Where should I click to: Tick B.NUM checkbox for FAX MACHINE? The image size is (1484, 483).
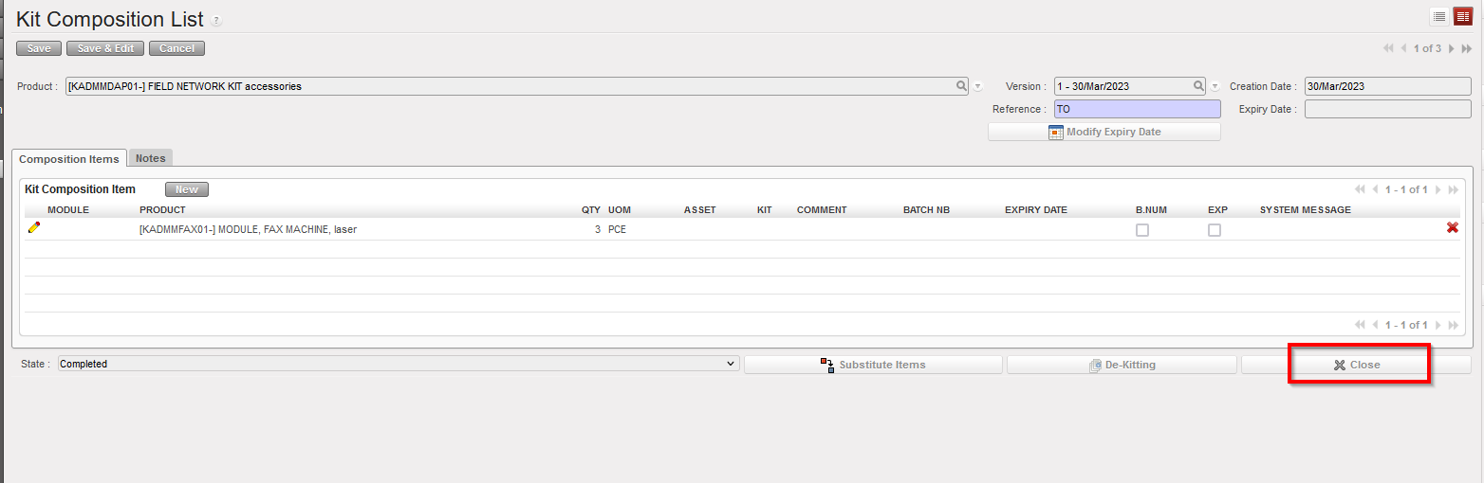click(1142, 230)
